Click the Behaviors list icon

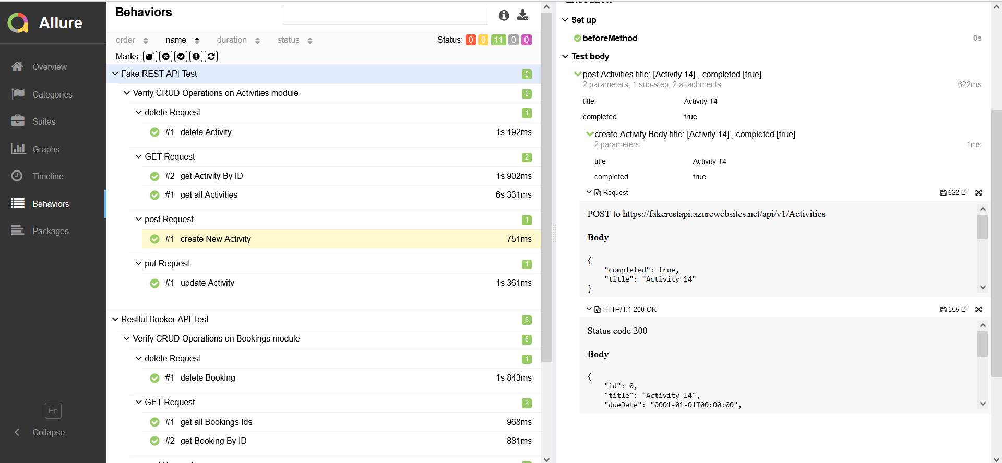pos(18,203)
